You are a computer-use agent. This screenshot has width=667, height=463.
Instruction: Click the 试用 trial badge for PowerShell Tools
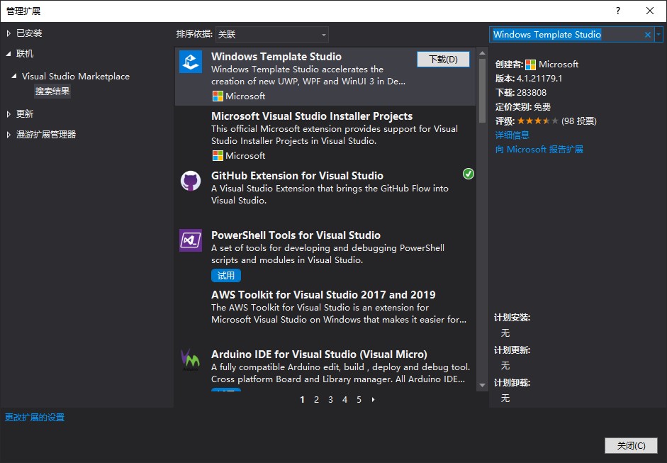coord(226,275)
